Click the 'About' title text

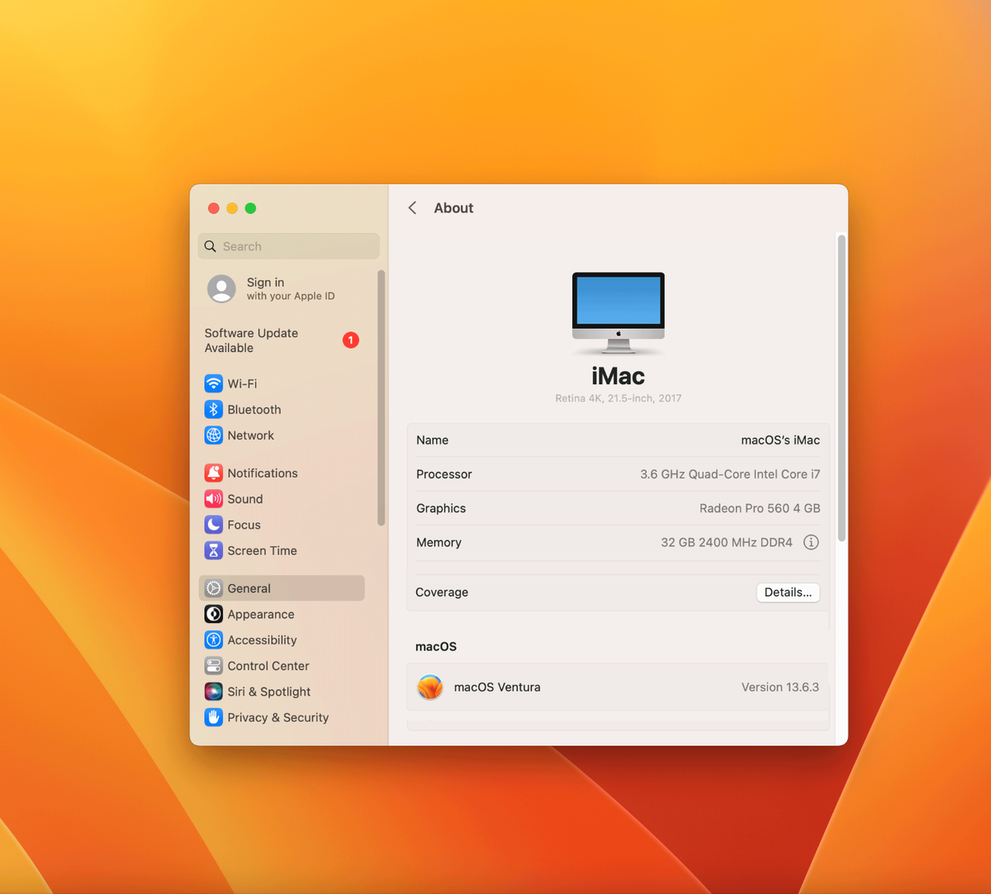tap(453, 208)
